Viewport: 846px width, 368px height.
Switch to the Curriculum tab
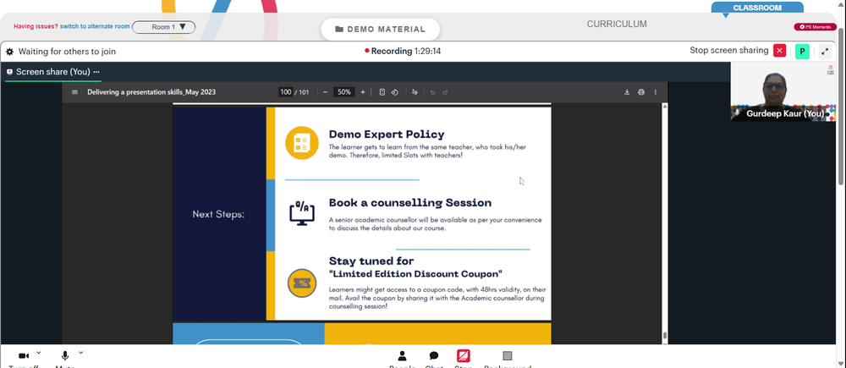click(x=617, y=25)
